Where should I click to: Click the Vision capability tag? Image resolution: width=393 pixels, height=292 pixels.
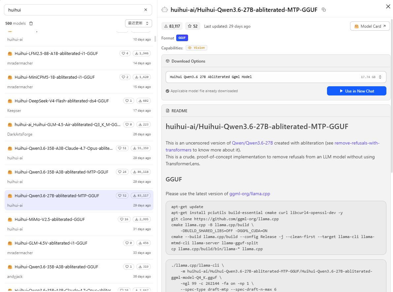(x=197, y=48)
